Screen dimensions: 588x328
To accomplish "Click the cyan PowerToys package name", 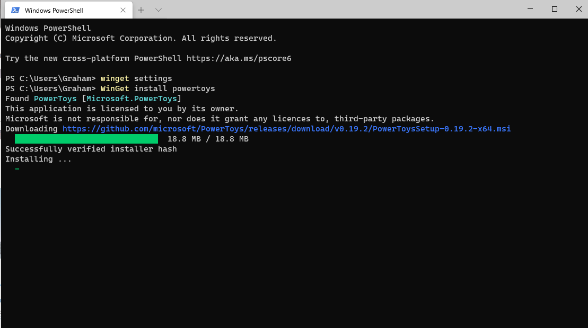I will point(55,99).
